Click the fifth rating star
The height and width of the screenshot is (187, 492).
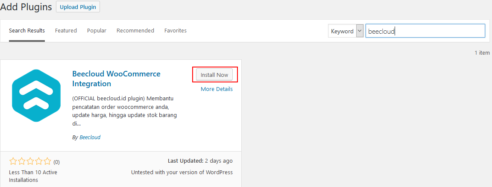(x=47, y=161)
